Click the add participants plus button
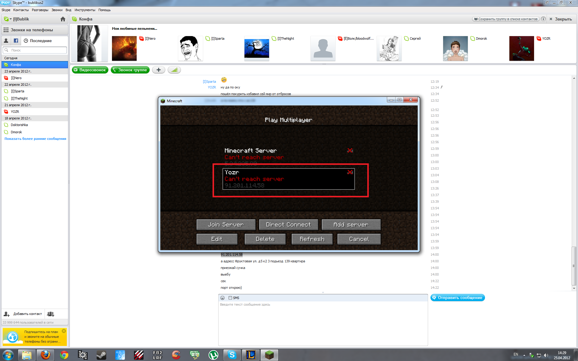 click(x=159, y=70)
